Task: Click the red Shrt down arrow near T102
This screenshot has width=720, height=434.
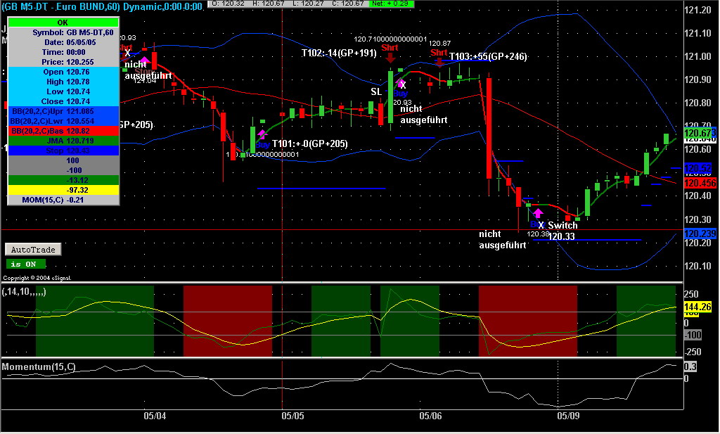Action: coord(390,58)
